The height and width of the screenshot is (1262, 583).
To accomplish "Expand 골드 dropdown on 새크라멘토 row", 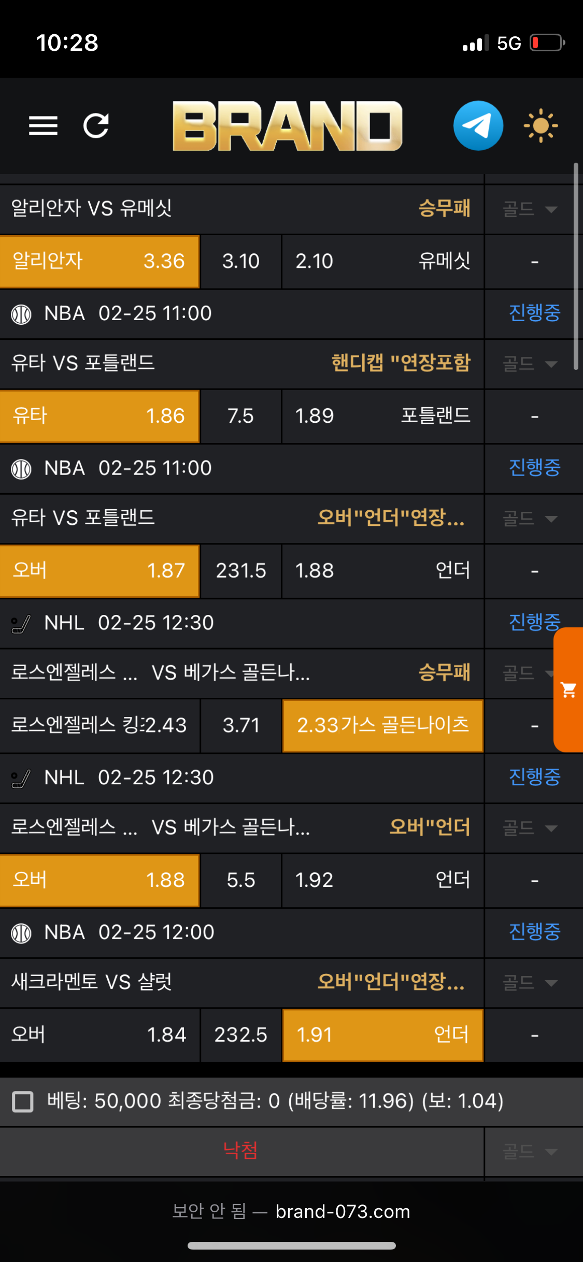I will click(x=530, y=983).
